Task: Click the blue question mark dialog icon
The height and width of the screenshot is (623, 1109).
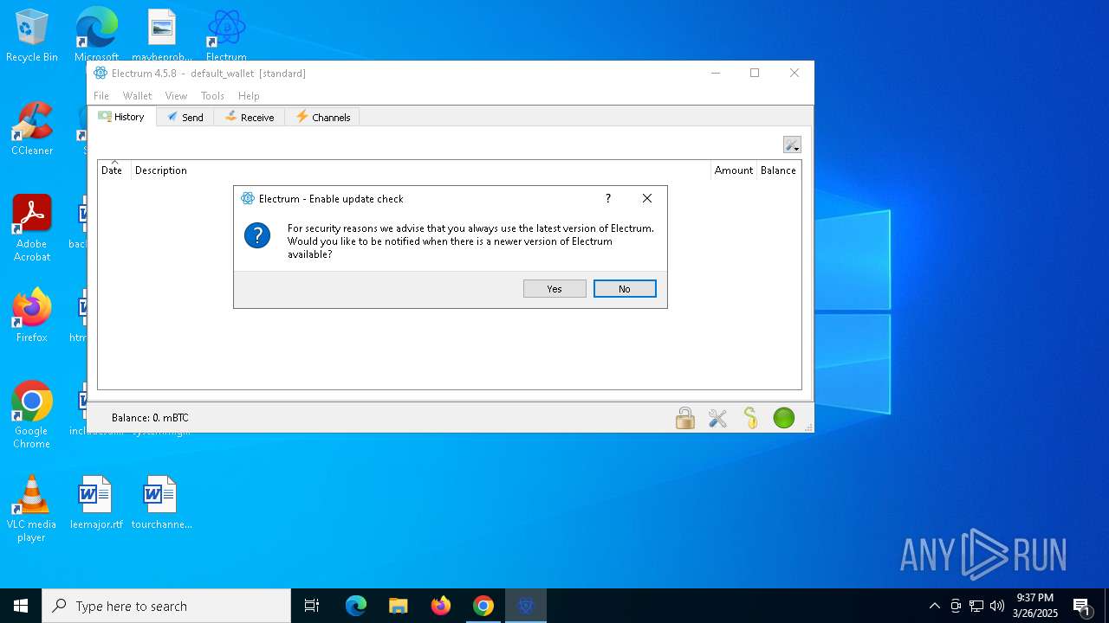Action: pyautogui.click(x=257, y=235)
